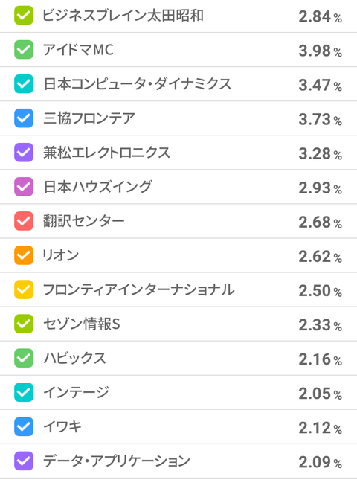
Task: Toggle the 日本ハウズイング checkbox
Action: (x=24, y=187)
